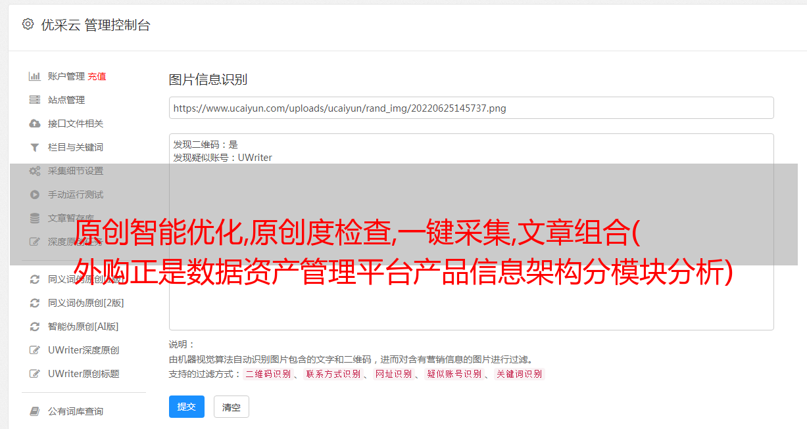Click the funnel icon next to 栏目与关键词
The height and width of the screenshot is (429, 807).
(x=35, y=147)
